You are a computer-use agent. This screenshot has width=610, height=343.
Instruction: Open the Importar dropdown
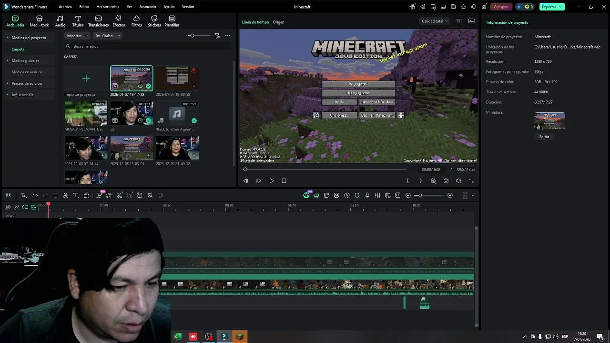(77, 36)
